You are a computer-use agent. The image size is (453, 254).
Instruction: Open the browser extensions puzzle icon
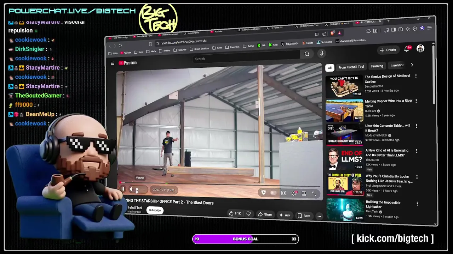pyautogui.click(x=368, y=31)
